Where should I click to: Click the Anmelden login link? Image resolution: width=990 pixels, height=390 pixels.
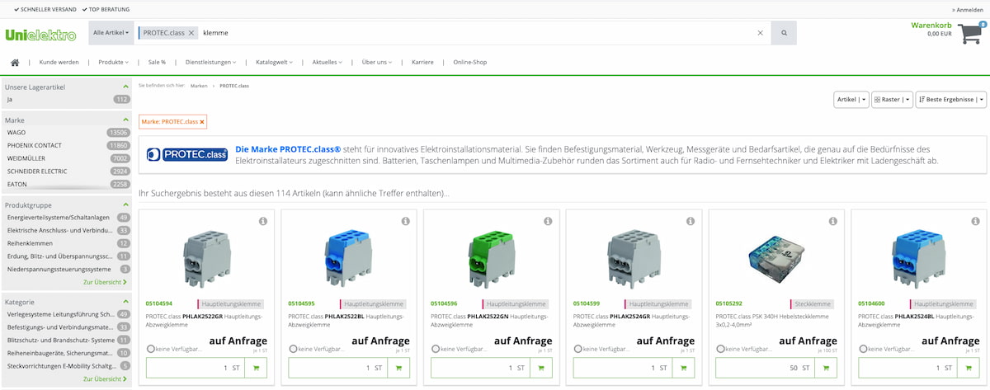coord(967,9)
